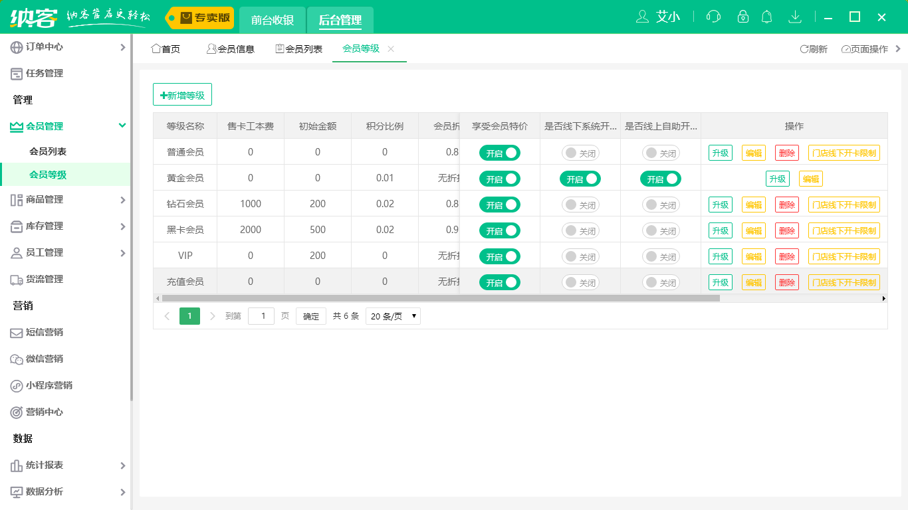Viewport: 908px width, 510px height.
Task: Toggle 享受会员特价 for VIP
Action: click(x=500, y=256)
